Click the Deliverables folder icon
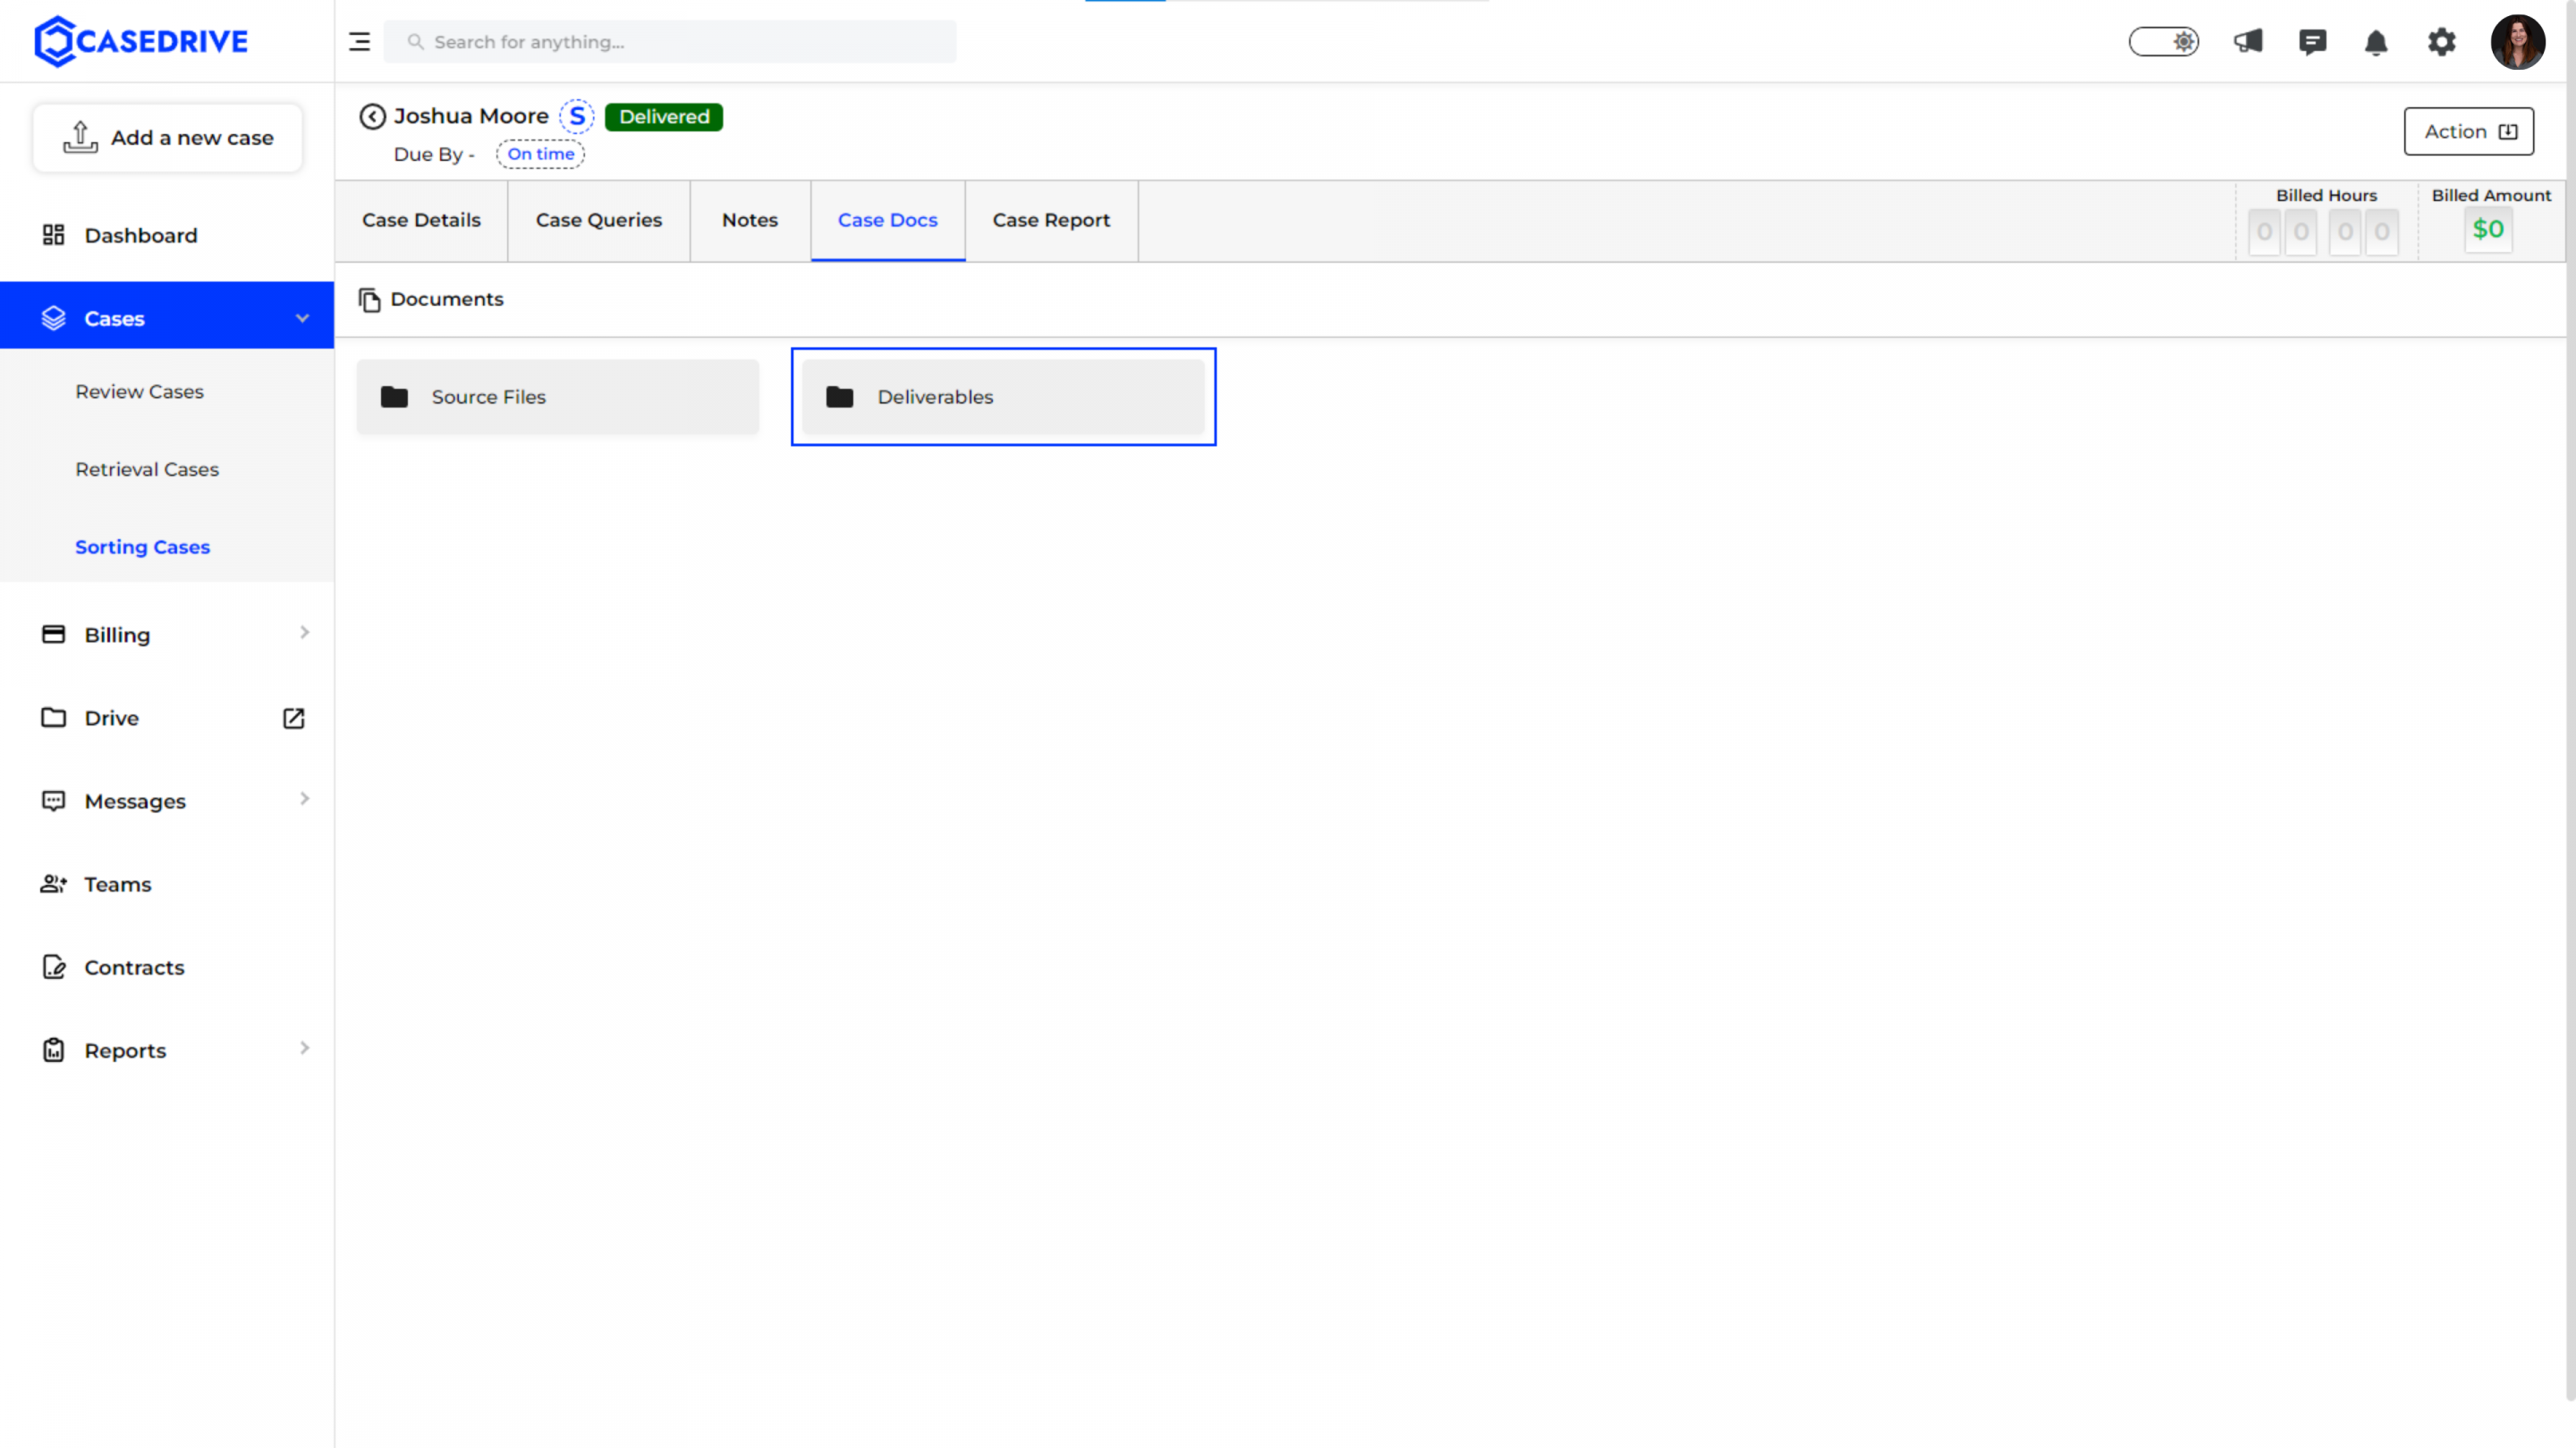 840,397
